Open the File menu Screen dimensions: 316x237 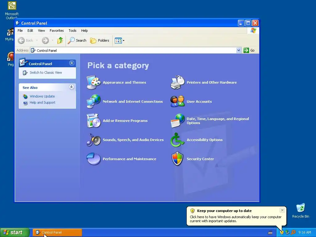(x=20, y=31)
